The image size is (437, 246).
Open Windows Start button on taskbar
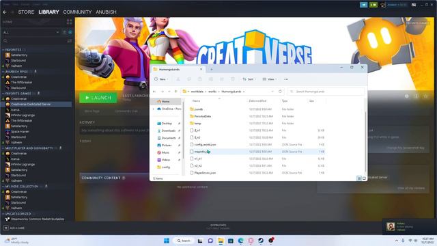[167, 241]
